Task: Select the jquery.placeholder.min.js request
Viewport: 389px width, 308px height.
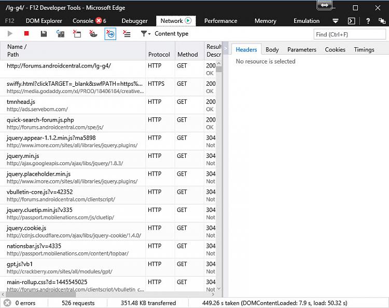Action: coord(108,177)
